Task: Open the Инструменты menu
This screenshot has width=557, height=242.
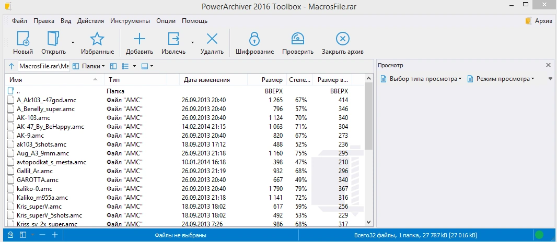Action: tap(130, 20)
